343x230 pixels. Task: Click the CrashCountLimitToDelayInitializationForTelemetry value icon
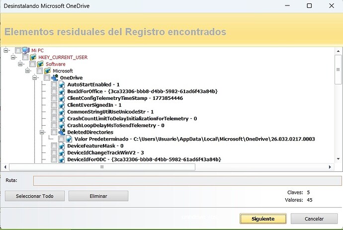62,119
